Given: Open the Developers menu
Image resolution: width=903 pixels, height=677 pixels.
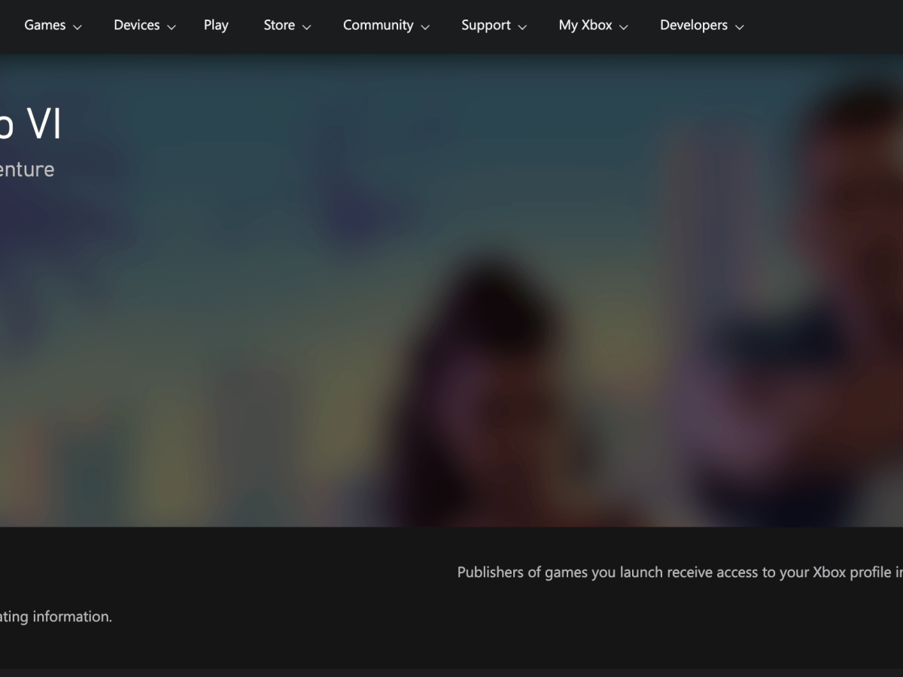Looking at the screenshot, I should (693, 25).
